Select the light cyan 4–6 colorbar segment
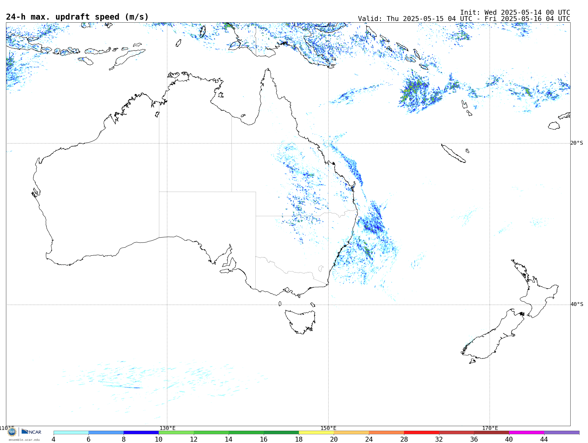The width and height of the screenshot is (588, 443). [x=71, y=433]
